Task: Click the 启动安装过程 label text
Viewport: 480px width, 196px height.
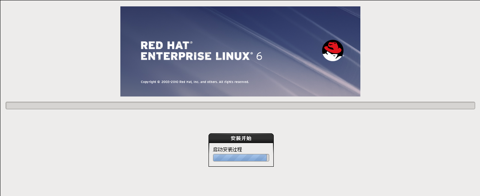Action: click(228, 149)
